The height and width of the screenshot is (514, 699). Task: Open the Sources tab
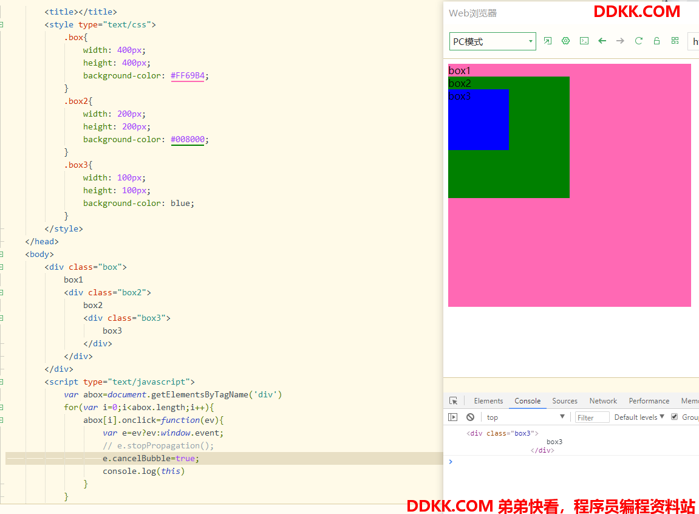coord(564,401)
